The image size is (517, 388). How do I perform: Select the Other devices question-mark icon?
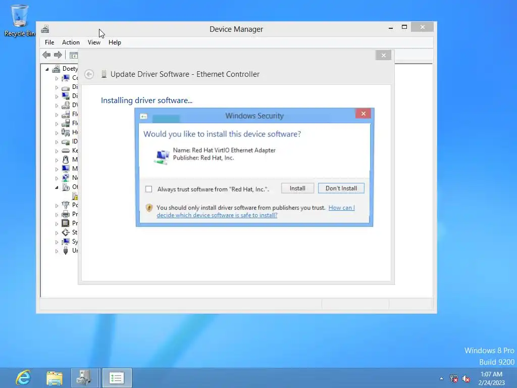click(66, 187)
